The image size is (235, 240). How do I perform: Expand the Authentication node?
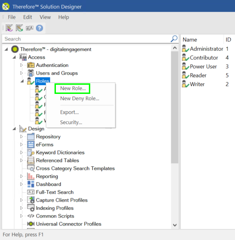tap(22, 65)
